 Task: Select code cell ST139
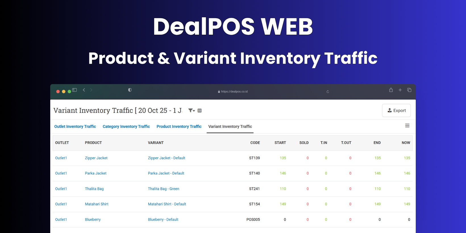click(x=254, y=158)
